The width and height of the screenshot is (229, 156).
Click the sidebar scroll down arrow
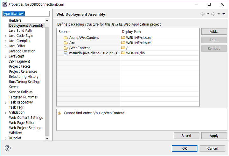(47, 138)
